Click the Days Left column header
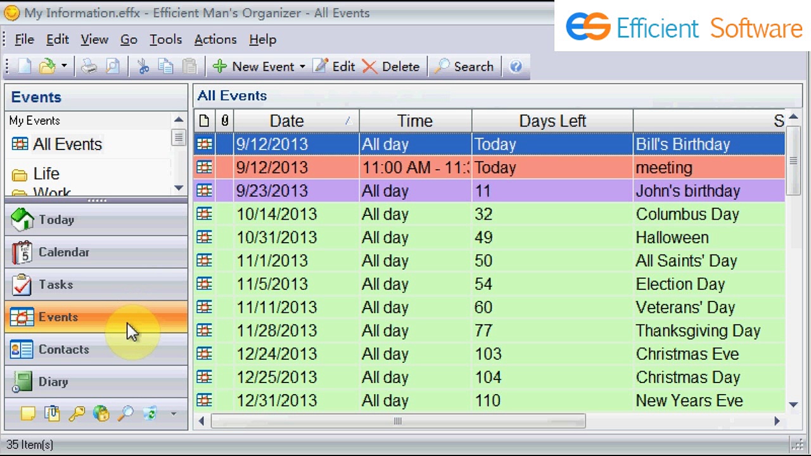Screen dimensions: 811x456 click(x=552, y=121)
